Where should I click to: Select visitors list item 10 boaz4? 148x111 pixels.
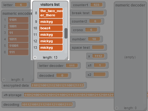click(51, 28)
